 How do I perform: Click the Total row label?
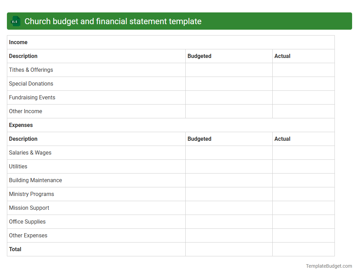pyautogui.click(x=15, y=249)
